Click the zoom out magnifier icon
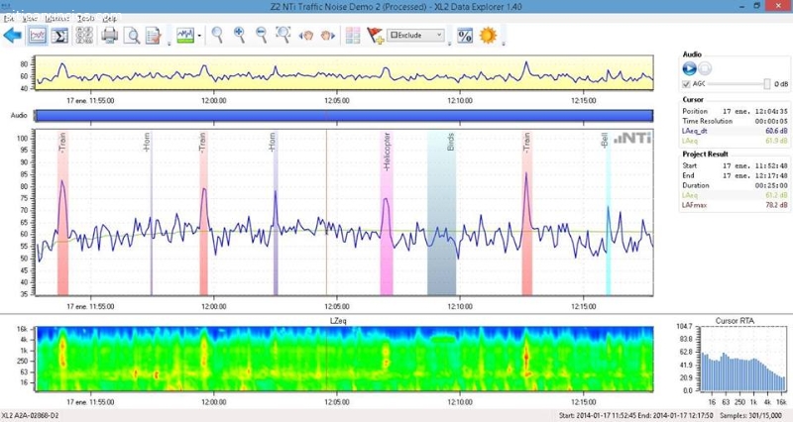 (x=261, y=36)
